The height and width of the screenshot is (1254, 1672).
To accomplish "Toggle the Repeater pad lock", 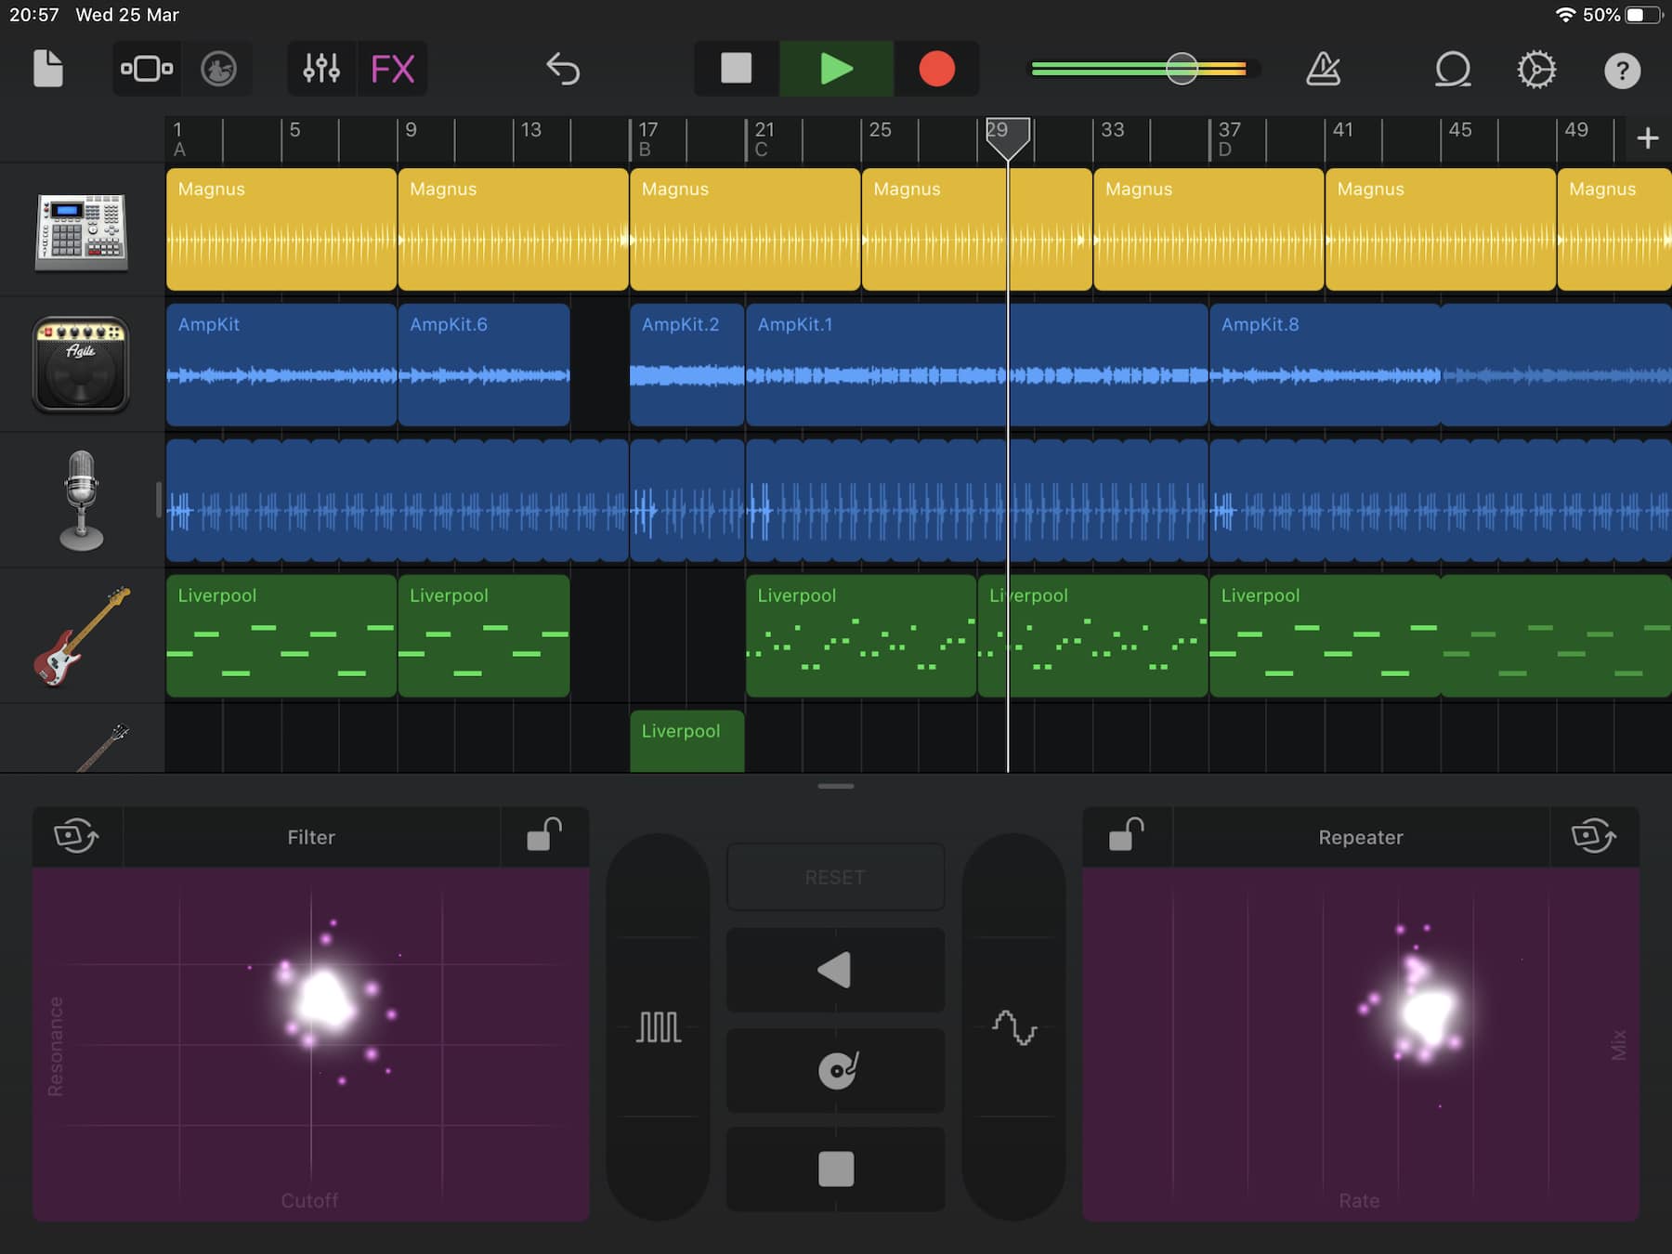I will 1127,835.
